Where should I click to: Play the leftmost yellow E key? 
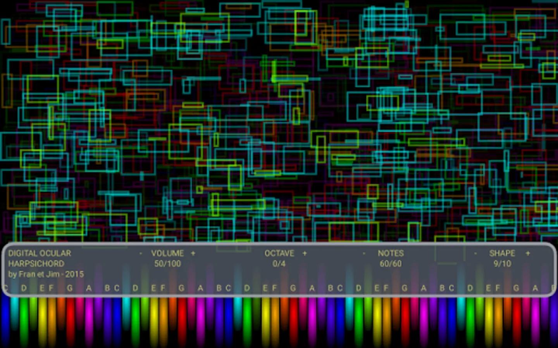click(x=42, y=321)
